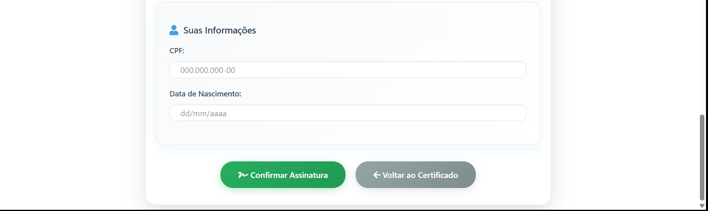Confirm signature with Confirmar Assinatura button
This screenshot has height=211, width=708.
tap(283, 175)
